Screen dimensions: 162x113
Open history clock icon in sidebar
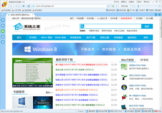(3, 26)
